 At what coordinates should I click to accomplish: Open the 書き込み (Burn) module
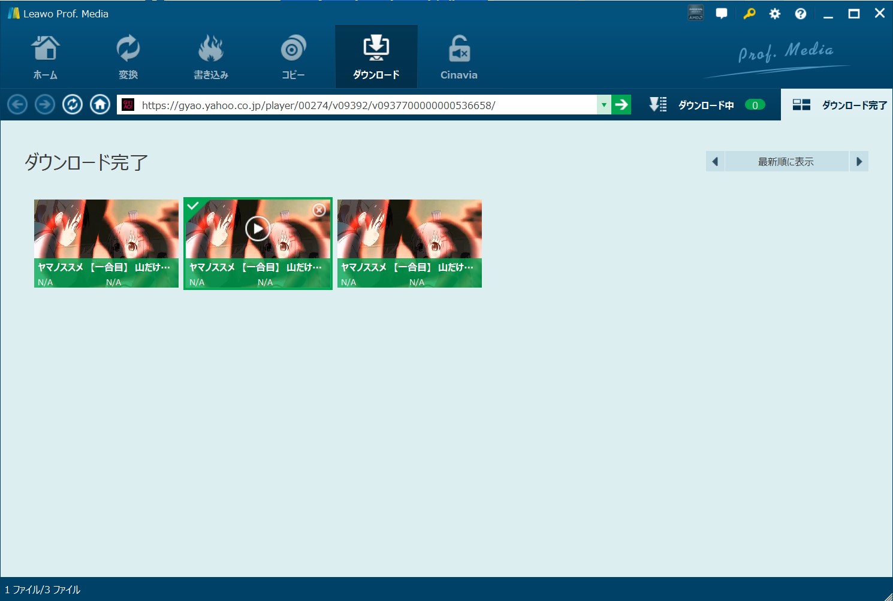point(210,58)
